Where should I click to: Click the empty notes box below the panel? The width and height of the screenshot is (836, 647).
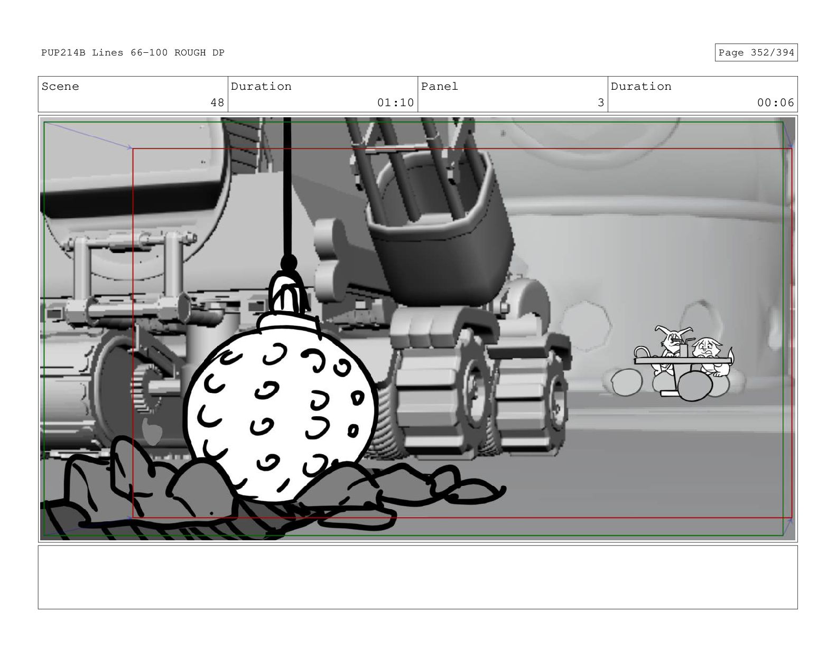pos(417,577)
